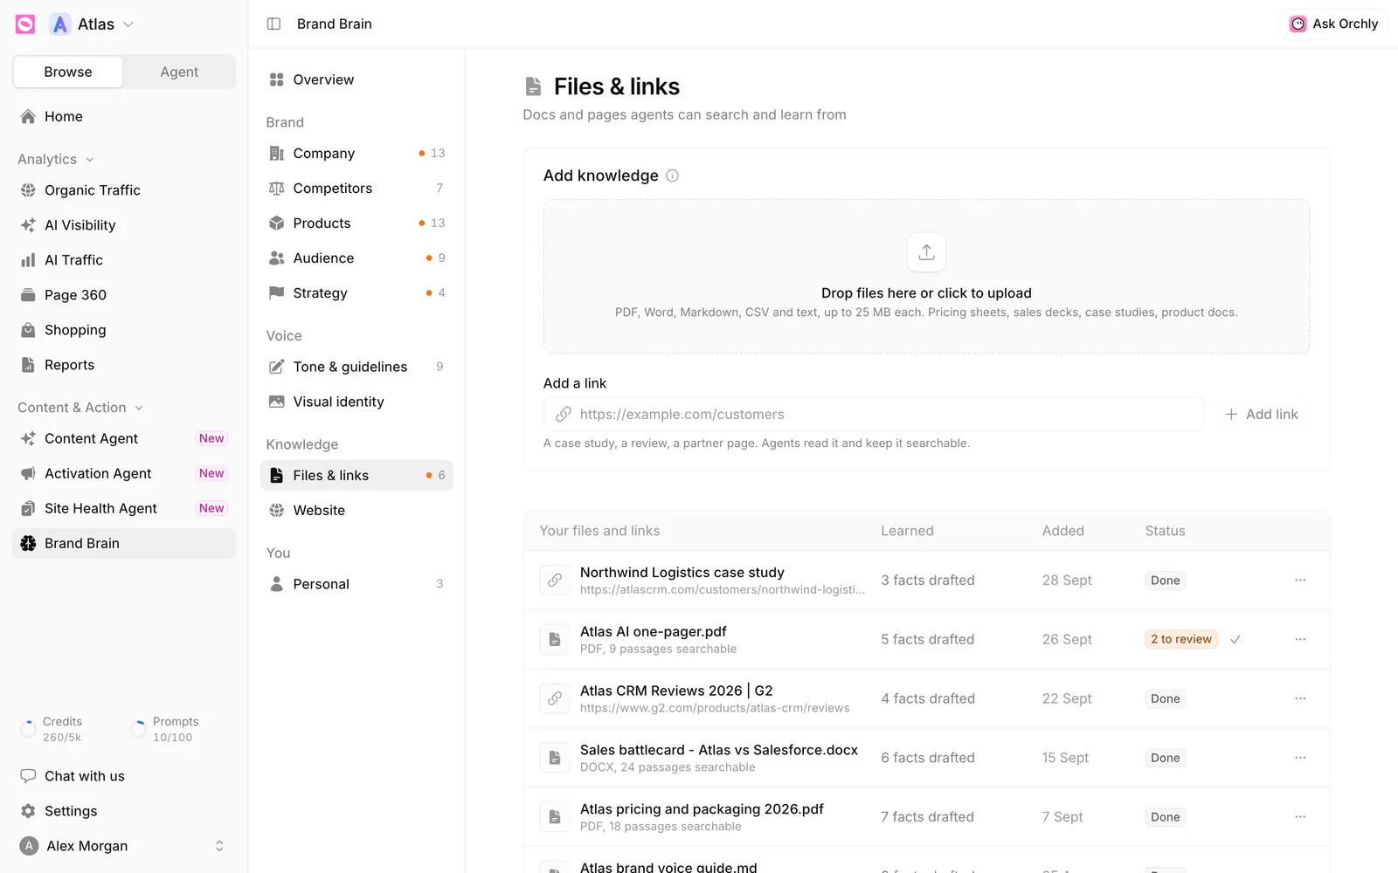Open Organic Traffic analytics

point(124,190)
